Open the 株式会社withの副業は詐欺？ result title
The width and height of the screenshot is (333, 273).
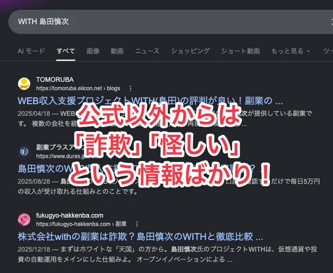point(140,237)
